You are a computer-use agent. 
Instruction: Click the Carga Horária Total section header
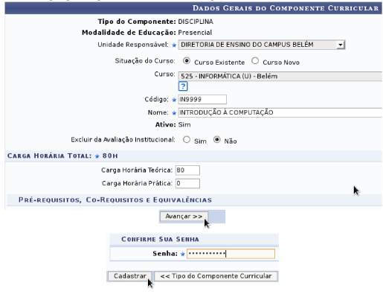tap(62, 156)
